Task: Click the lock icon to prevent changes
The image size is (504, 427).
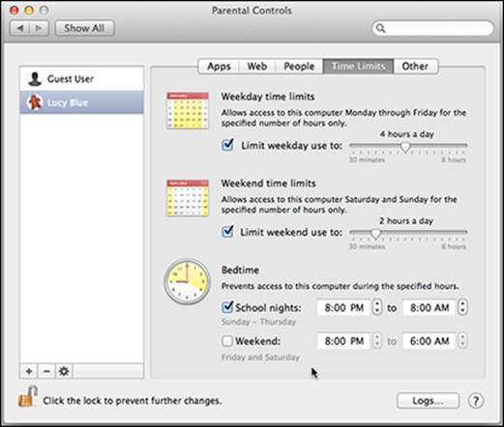Action: [28, 396]
